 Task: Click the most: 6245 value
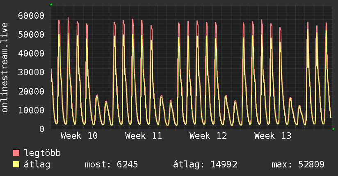point(111,165)
